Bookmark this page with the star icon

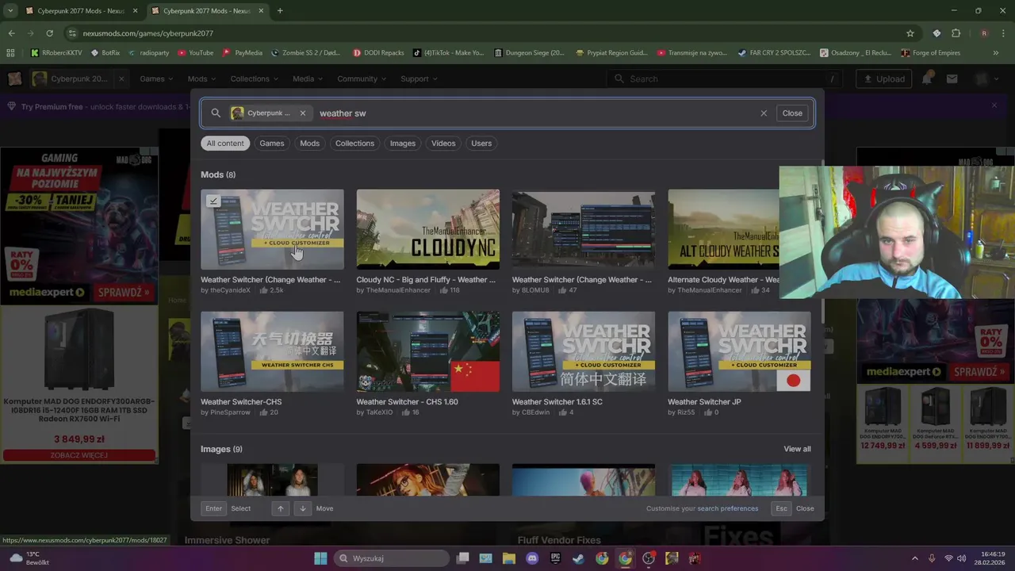pos(910,33)
